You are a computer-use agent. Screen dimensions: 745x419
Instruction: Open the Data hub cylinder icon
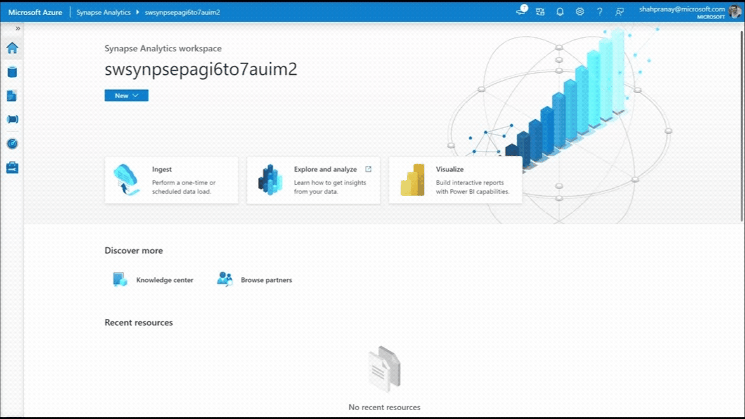[x=12, y=72]
